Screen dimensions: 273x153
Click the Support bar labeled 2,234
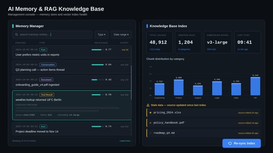pos(198,90)
